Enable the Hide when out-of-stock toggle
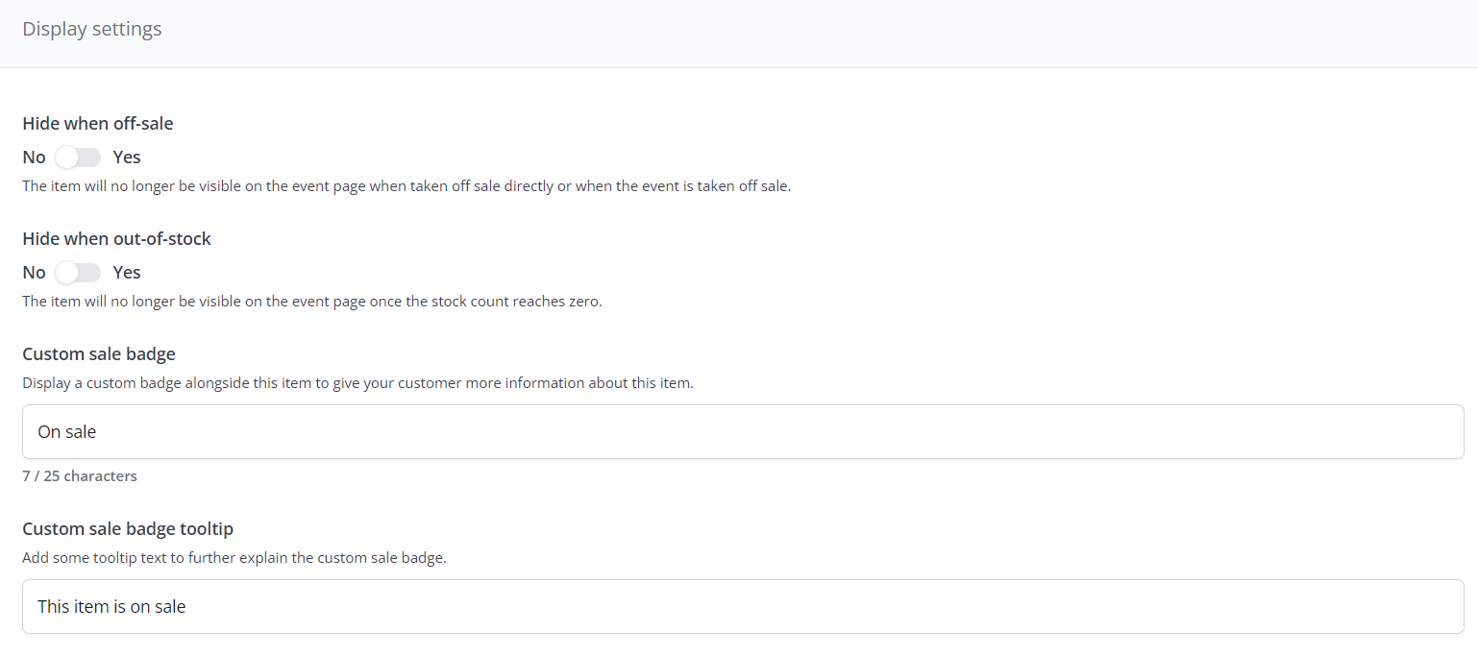The height and width of the screenshot is (656, 1478). click(x=78, y=273)
